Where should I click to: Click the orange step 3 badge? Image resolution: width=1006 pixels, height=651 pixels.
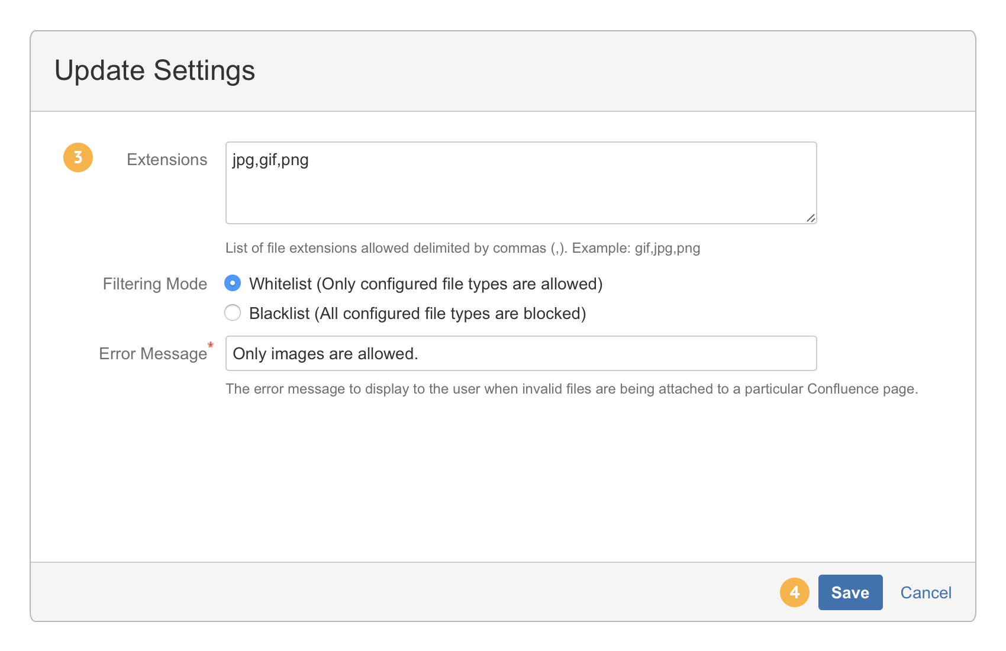[x=78, y=157]
